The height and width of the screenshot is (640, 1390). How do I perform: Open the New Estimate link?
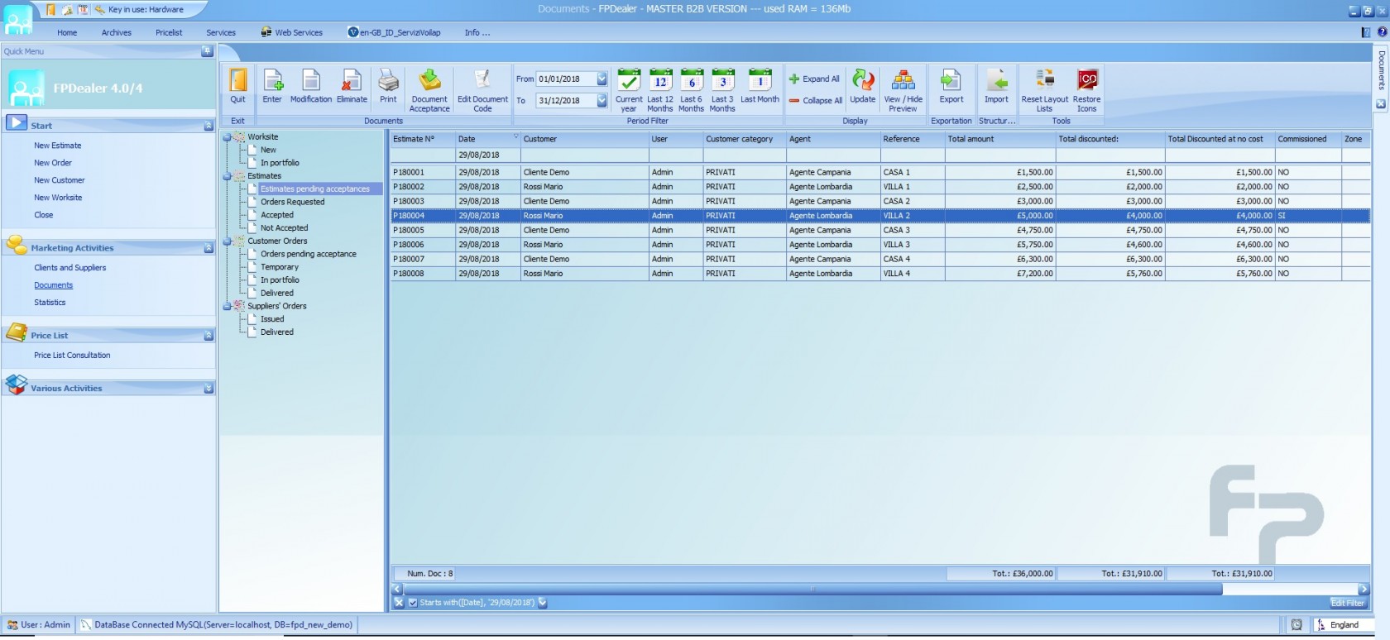[x=57, y=146]
